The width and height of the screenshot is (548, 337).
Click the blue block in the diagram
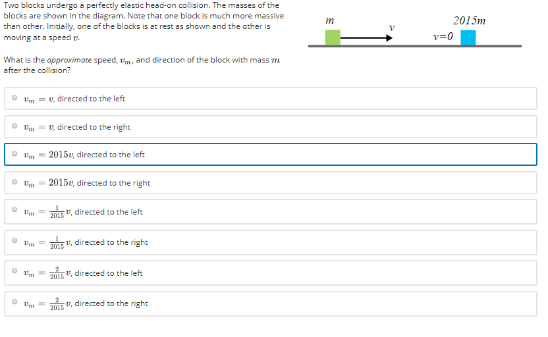[x=468, y=38]
